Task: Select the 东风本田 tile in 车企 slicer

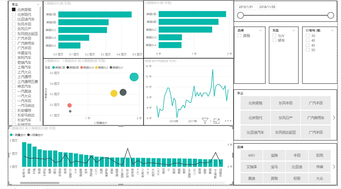Action: (285, 103)
